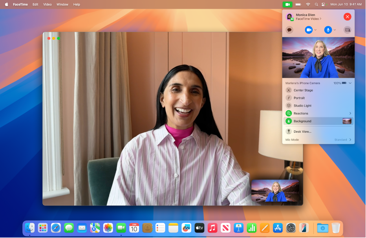Screen dimensions: 366x238
Task: Click the picture-in-picture self view in call window
Action: pyautogui.click(x=275, y=190)
